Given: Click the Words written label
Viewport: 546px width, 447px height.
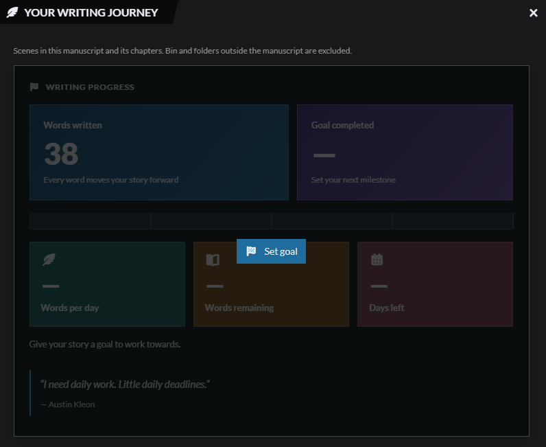Looking at the screenshot, I should [73, 125].
